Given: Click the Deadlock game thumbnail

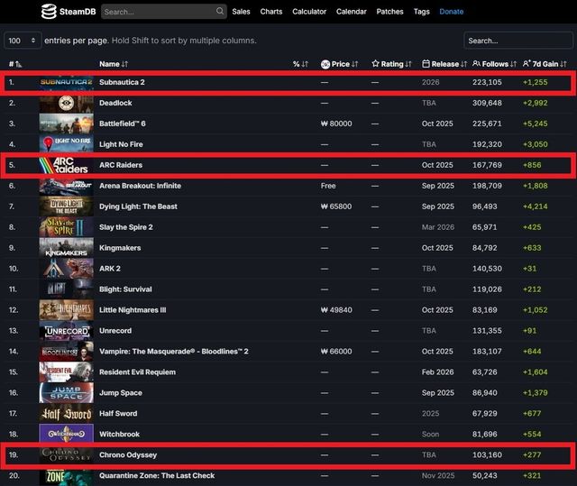Looking at the screenshot, I should pyautogui.click(x=66, y=104).
